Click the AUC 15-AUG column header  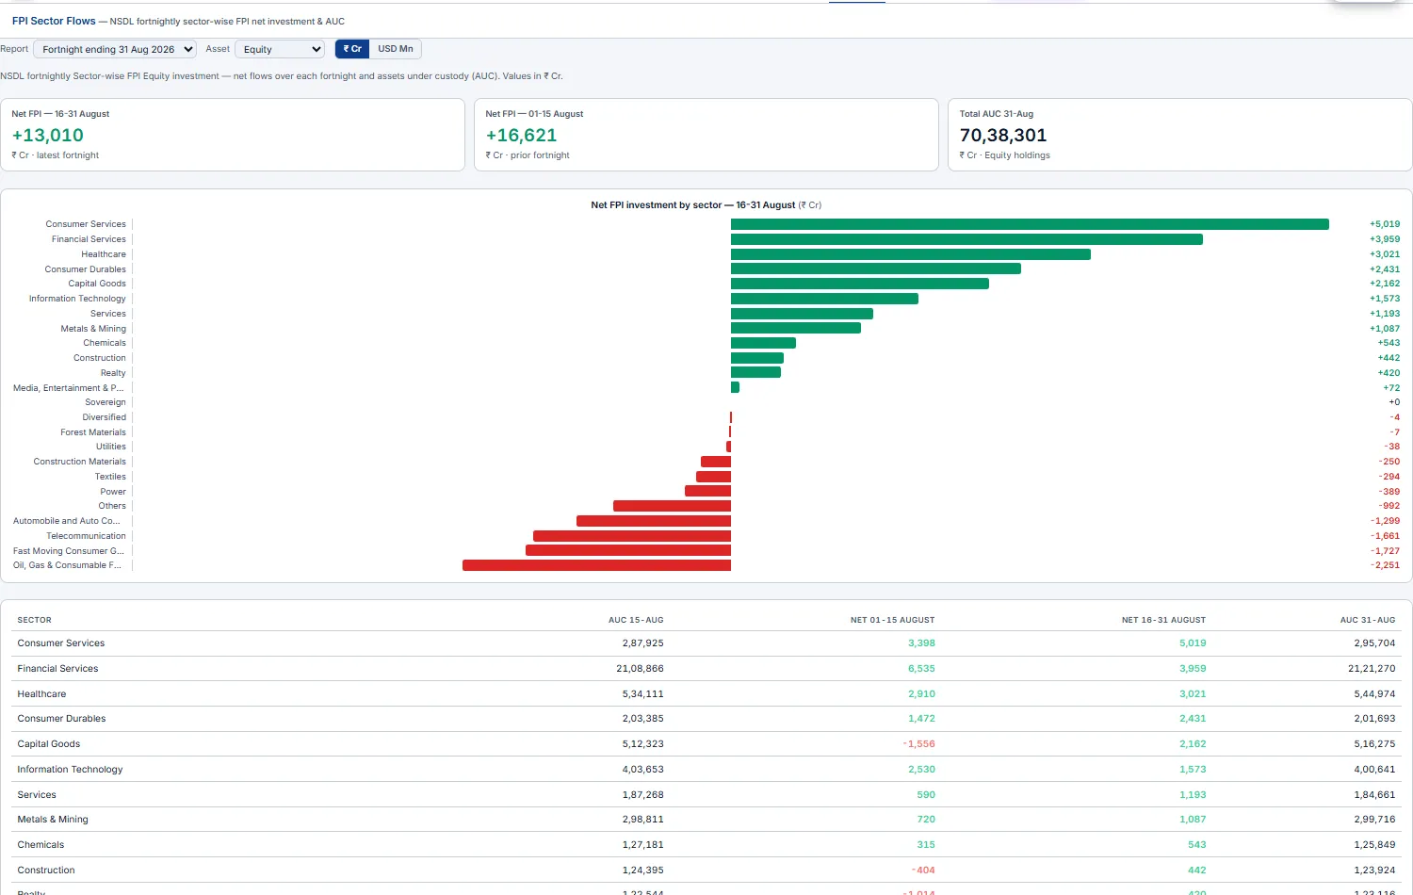pos(636,620)
